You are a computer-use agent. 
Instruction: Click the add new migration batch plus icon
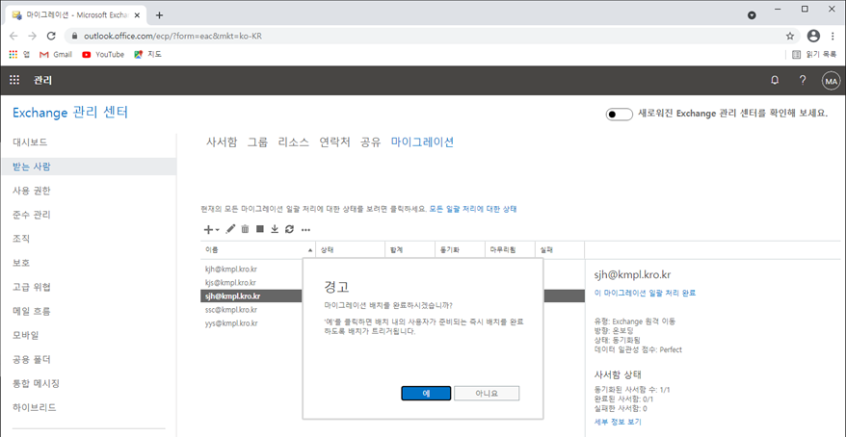(x=208, y=229)
